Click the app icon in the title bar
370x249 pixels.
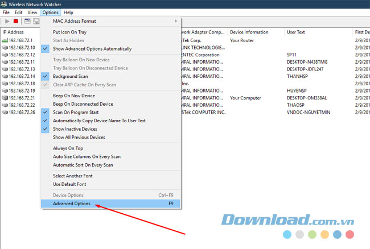pos(5,4)
